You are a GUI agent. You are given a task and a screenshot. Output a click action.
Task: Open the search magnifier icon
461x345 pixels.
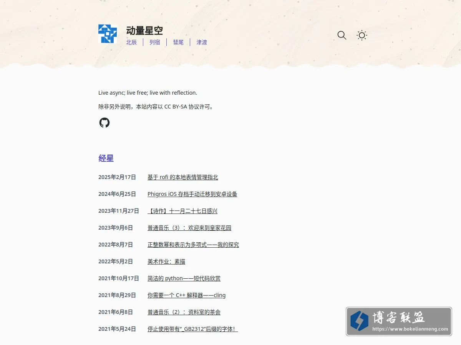(x=342, y=35)
